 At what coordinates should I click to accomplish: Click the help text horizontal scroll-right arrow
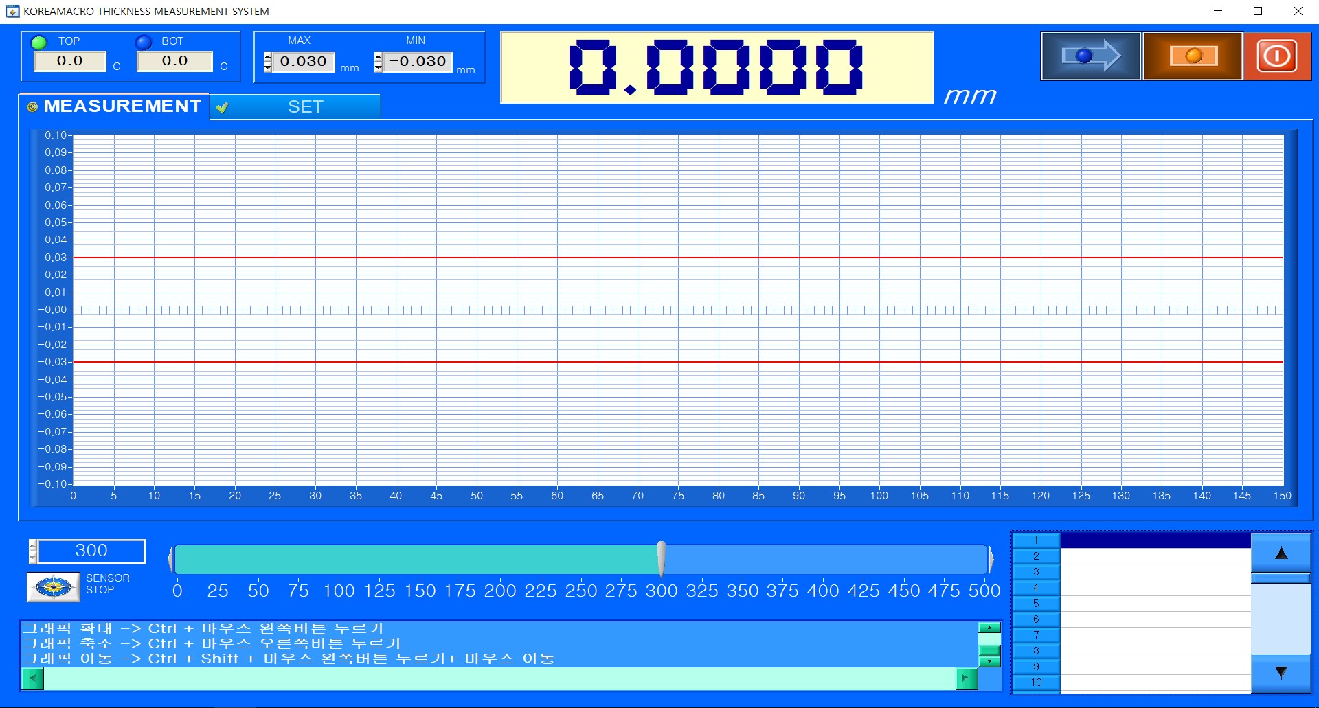tap(967, 679)
